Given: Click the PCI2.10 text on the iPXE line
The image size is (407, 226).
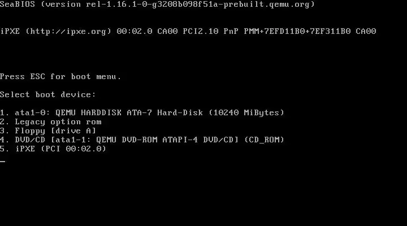Looking at the screenshot, I should [x=201, y=32].
